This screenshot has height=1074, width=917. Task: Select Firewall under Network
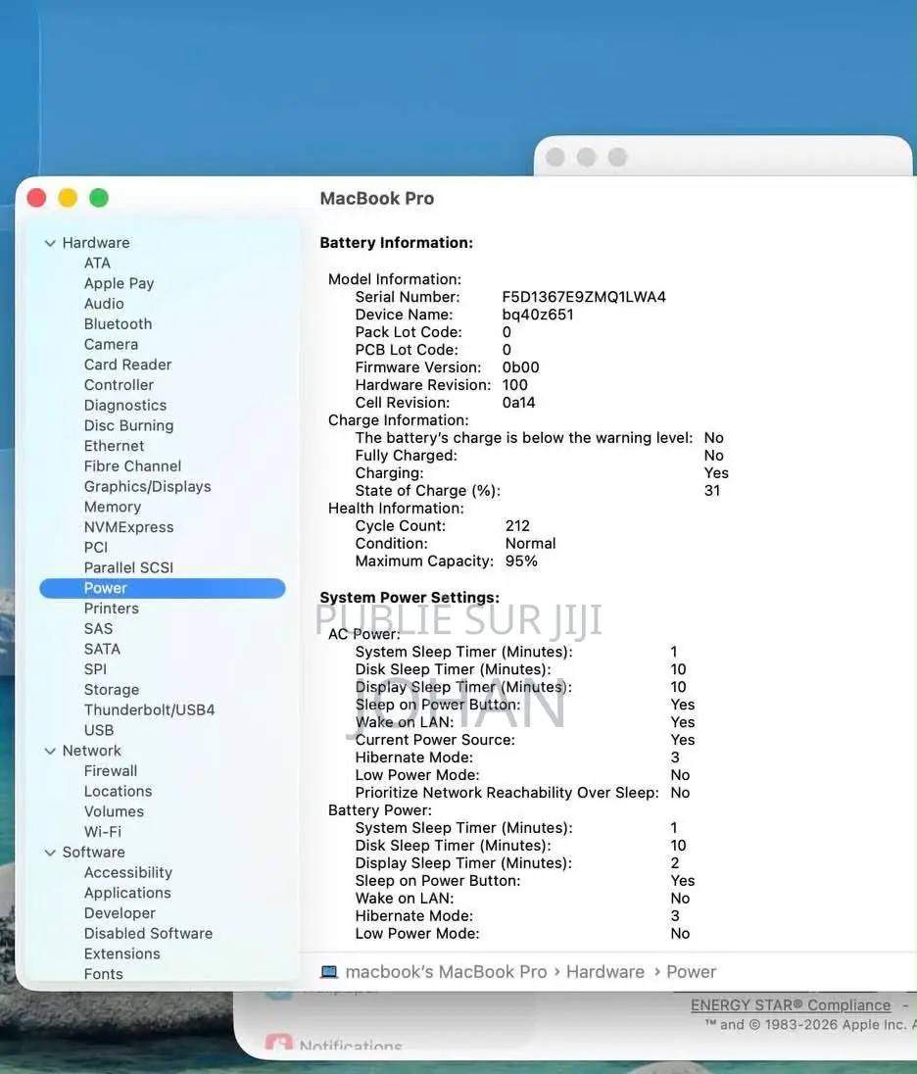pos(111,771)
